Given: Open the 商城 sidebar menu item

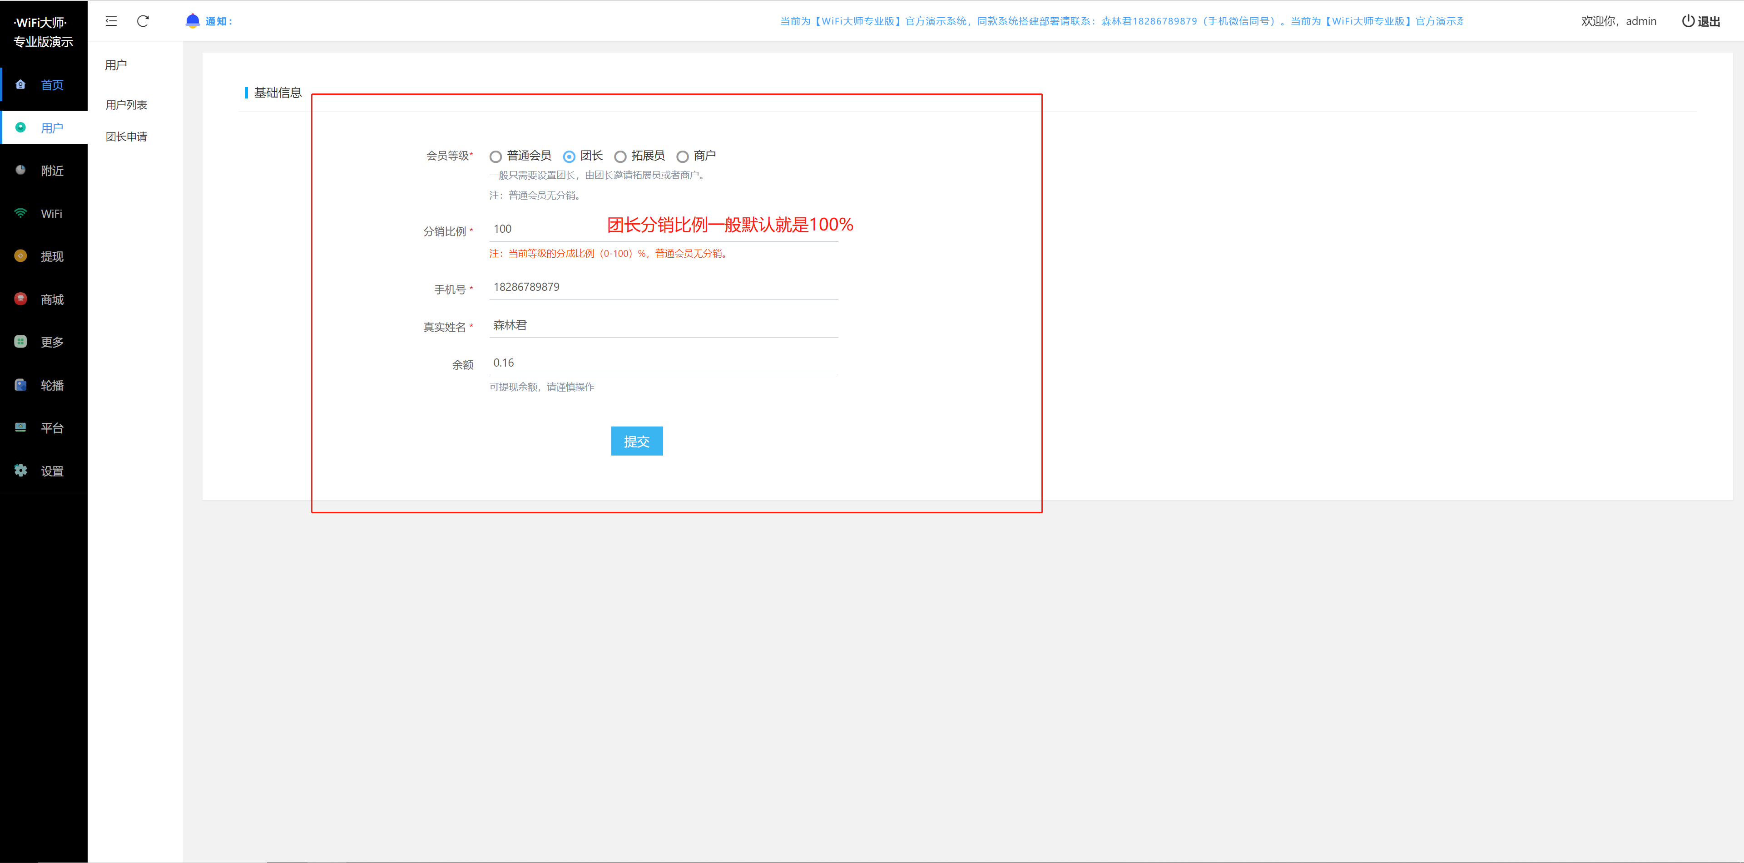Looking at the screenshot, I should point(44,299).
